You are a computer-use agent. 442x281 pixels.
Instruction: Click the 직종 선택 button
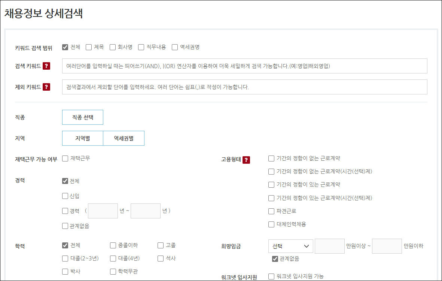(83, 117)
